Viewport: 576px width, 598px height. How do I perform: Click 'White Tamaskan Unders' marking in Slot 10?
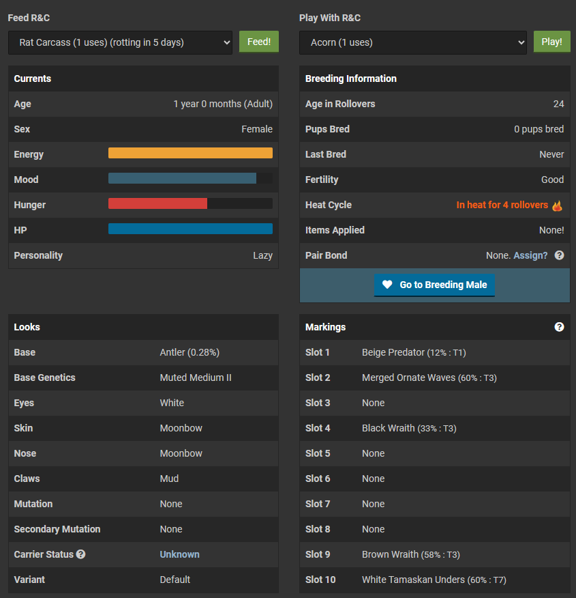(414, 580)
